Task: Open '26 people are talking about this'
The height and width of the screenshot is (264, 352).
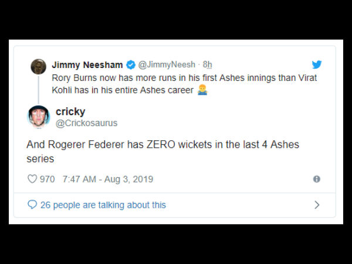Action: pyautogui.click(x=103, y=205)
